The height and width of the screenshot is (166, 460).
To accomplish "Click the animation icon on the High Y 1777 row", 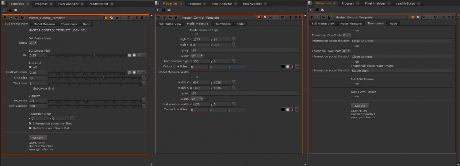I will (234, 39).
